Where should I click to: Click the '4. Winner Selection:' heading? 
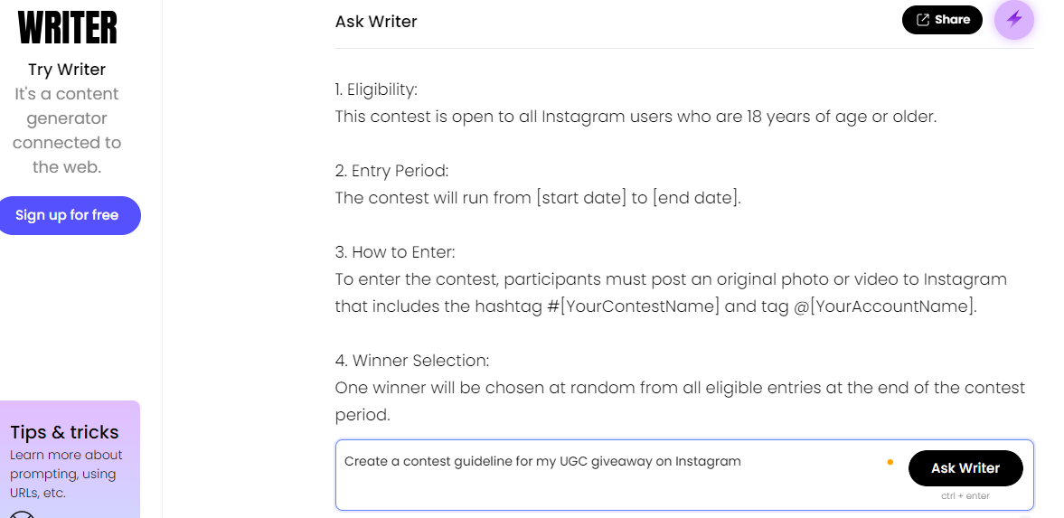[x=412, y=361]
